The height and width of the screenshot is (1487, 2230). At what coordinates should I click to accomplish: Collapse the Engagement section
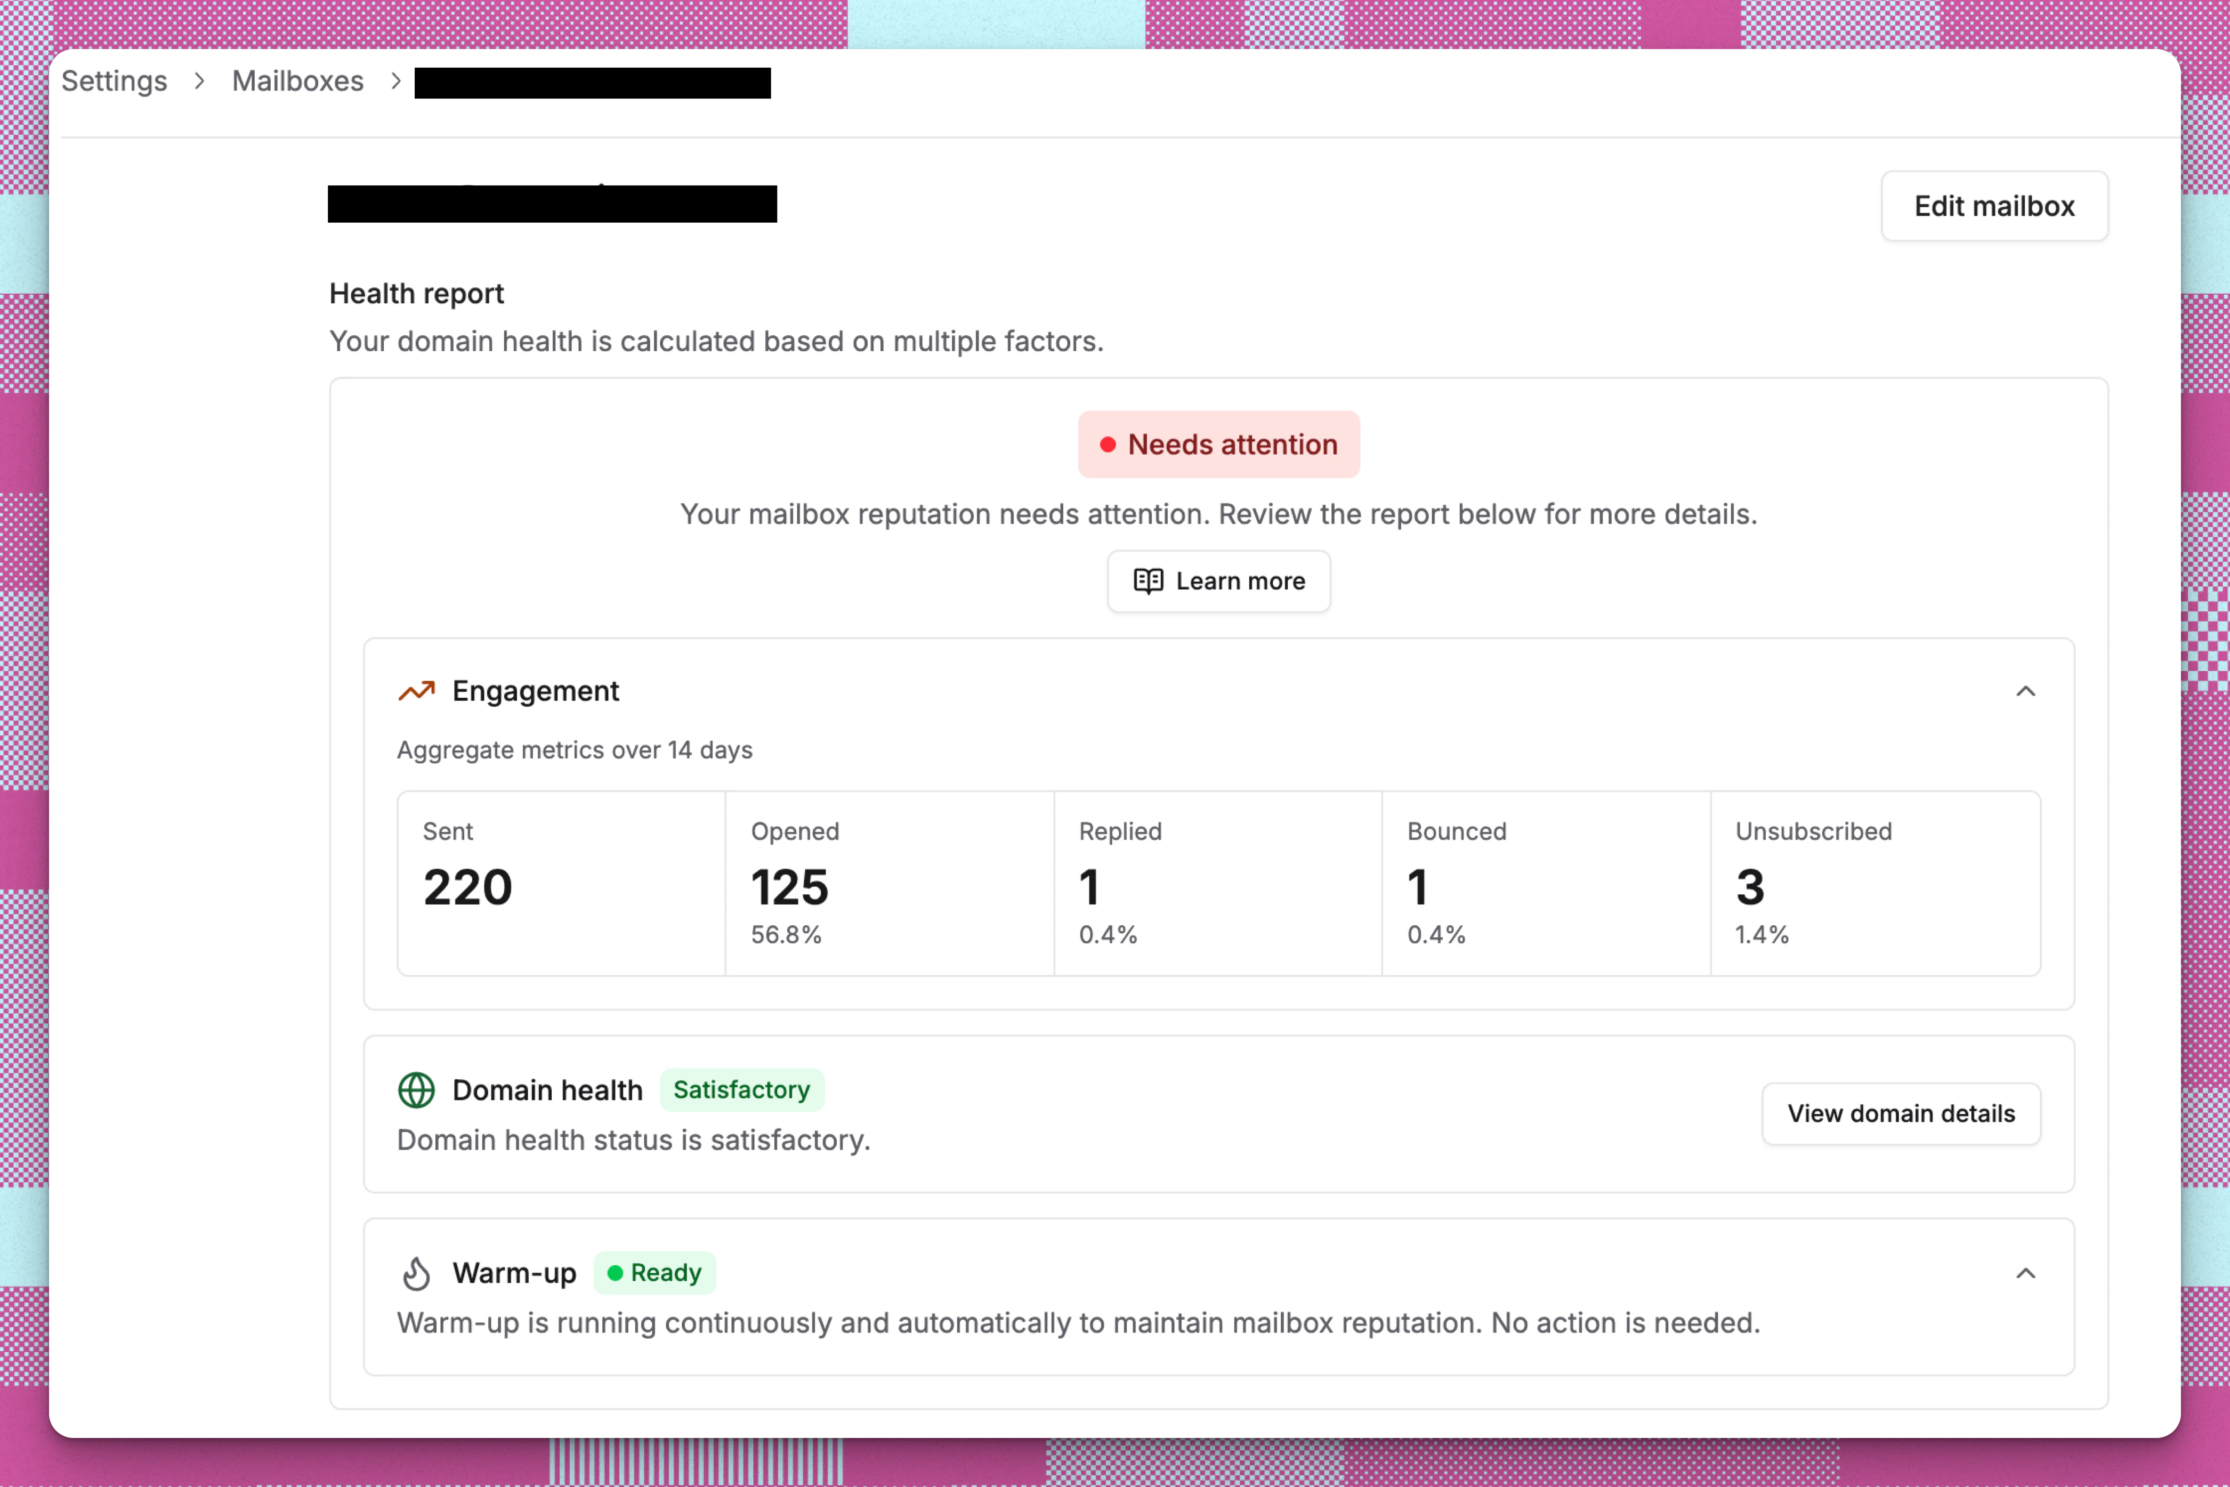point(2027,690)
